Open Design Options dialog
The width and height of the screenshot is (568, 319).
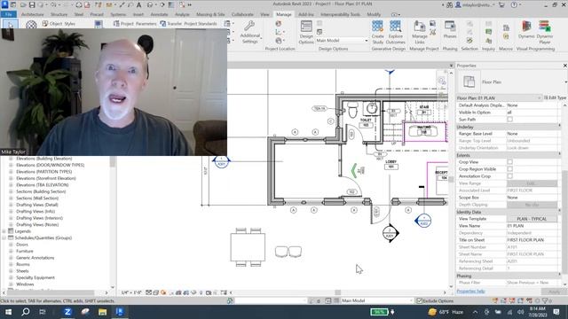pyautogui.click(x=306, y=32)
